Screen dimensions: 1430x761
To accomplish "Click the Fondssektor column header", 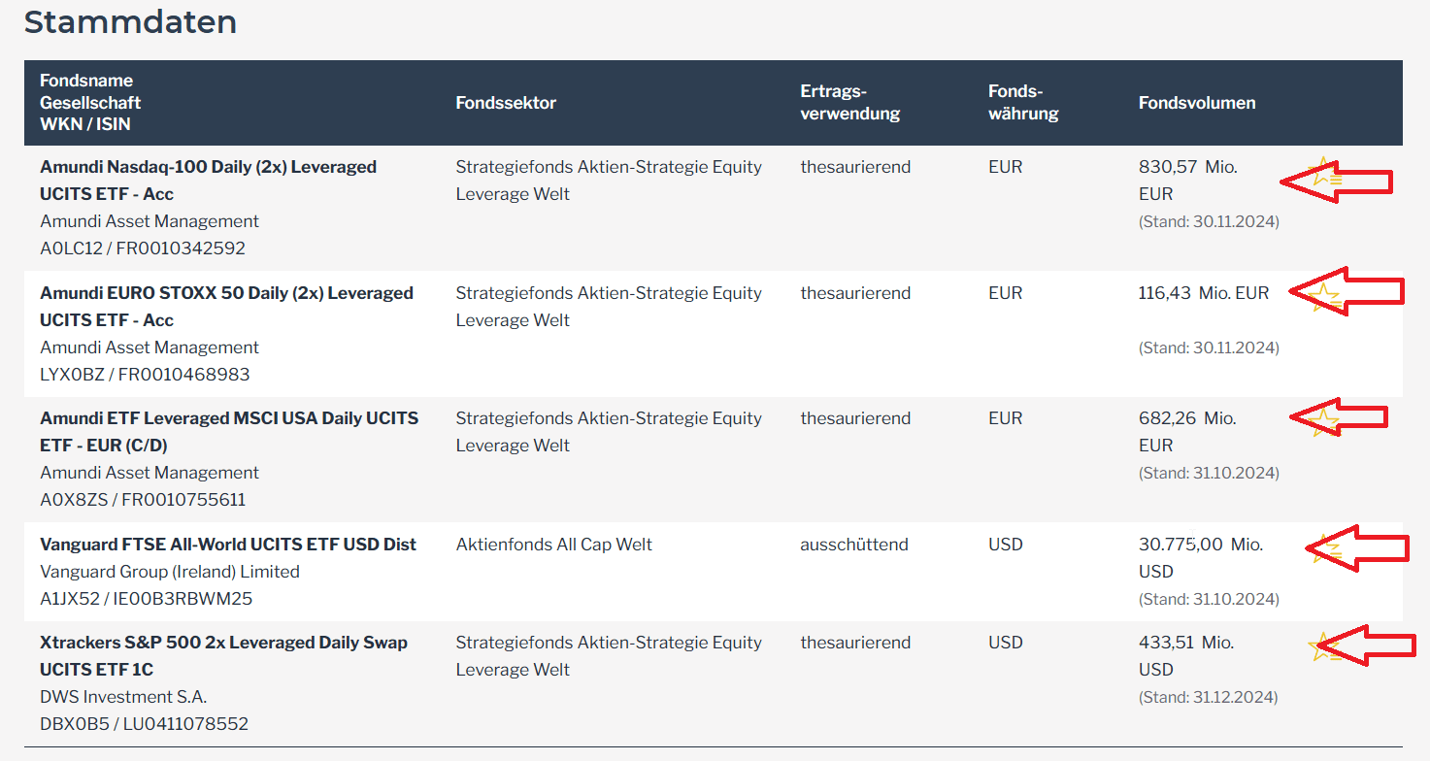I will (506, 103).
